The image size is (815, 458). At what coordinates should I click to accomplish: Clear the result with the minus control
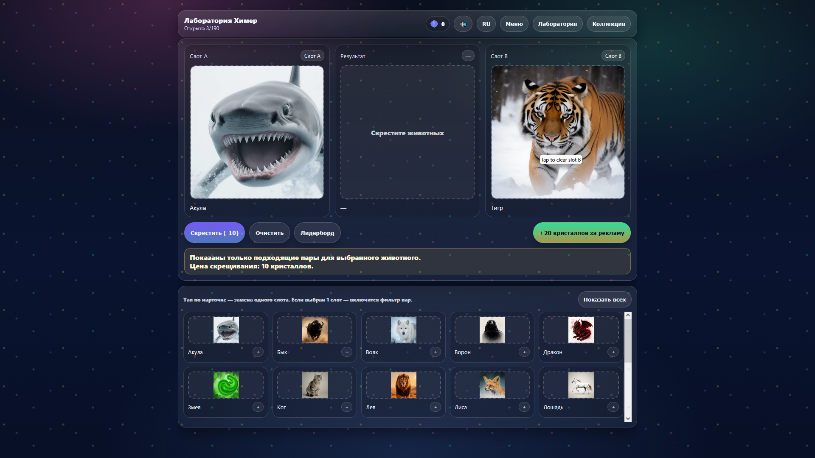[468, 56]
